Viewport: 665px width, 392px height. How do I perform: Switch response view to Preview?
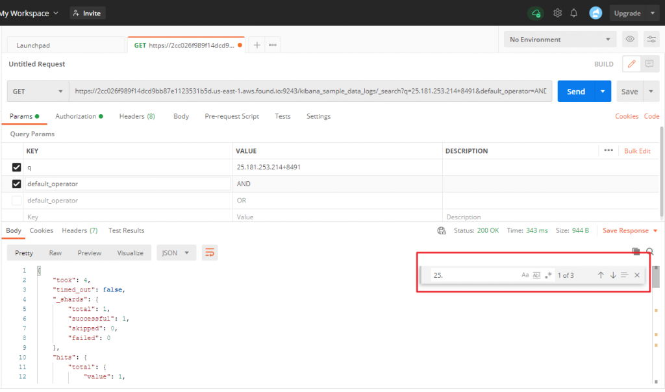coord(90,253)
